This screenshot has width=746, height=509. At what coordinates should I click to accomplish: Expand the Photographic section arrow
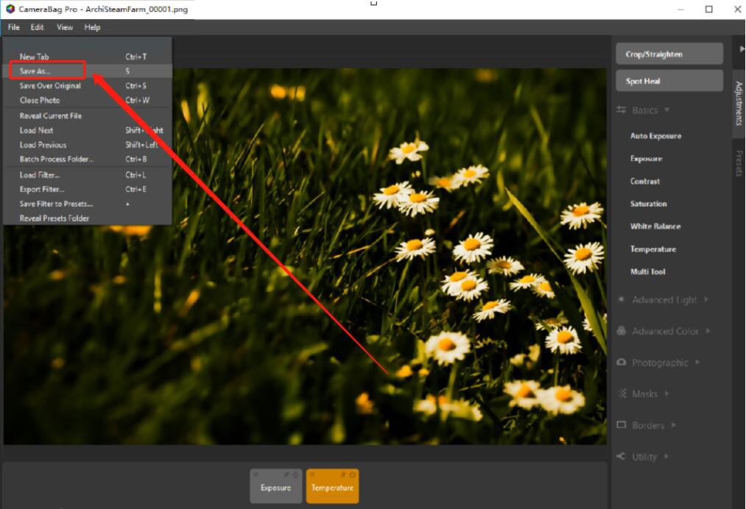pos(697,362)
